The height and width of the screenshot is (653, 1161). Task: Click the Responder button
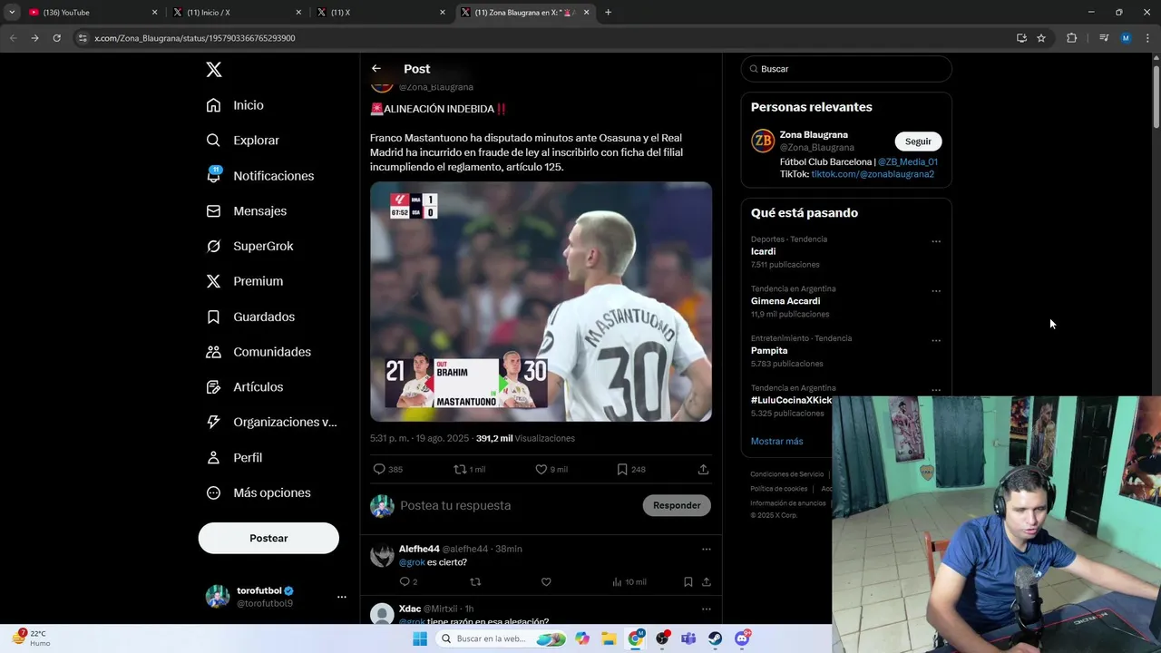click(x=677, y=505)
